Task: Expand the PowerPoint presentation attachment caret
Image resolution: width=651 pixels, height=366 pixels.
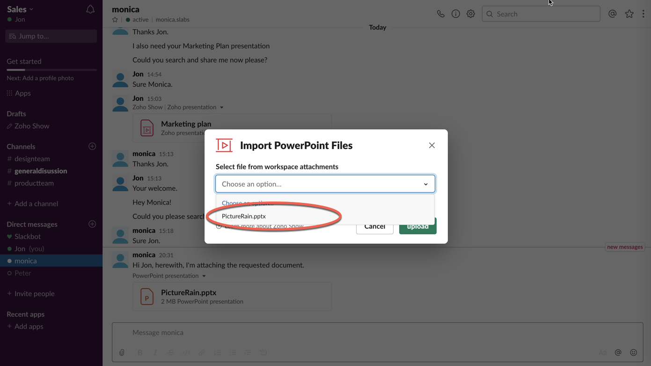Action: (204, 276)
